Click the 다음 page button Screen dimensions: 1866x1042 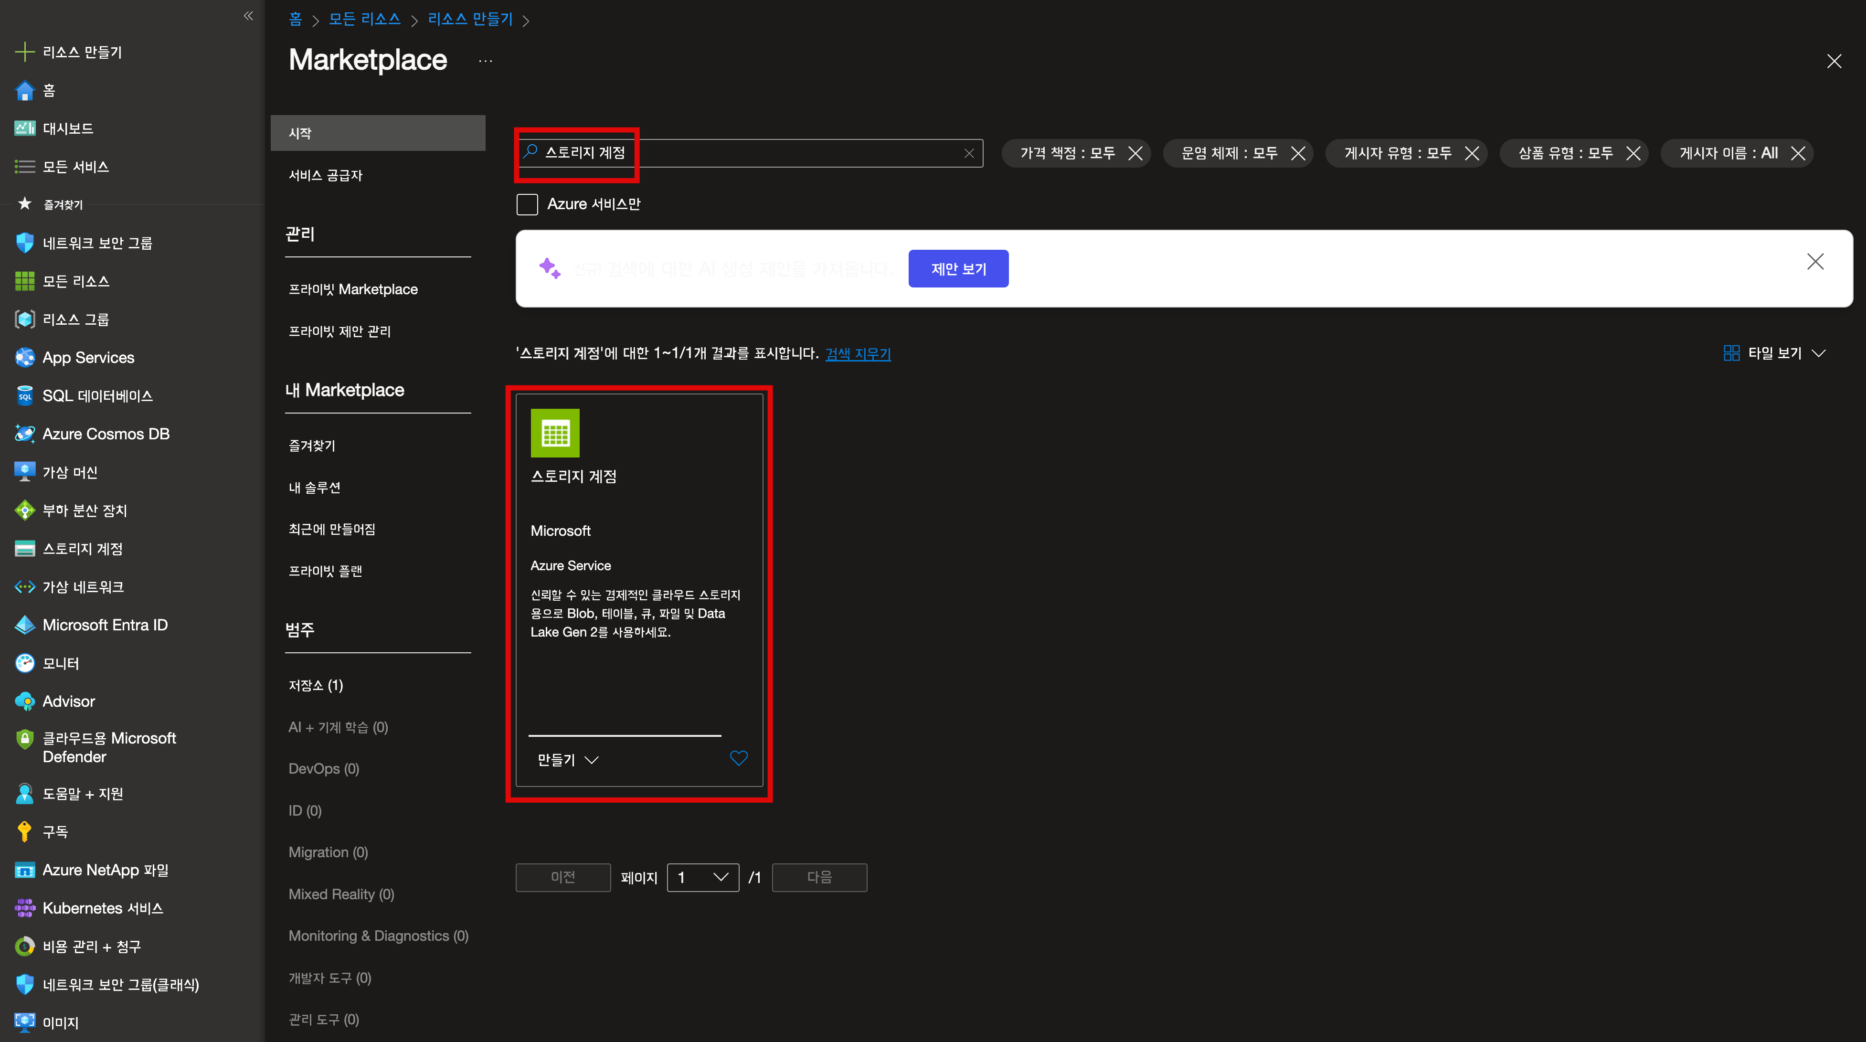819,878
